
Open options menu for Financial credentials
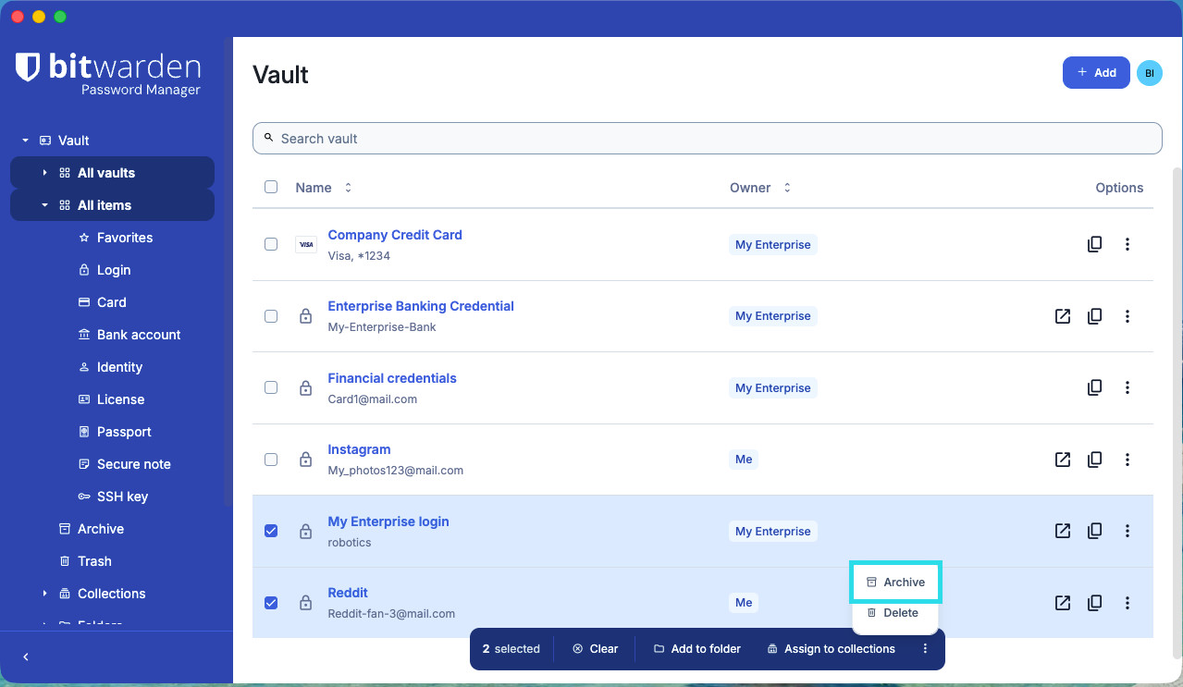1127,387
